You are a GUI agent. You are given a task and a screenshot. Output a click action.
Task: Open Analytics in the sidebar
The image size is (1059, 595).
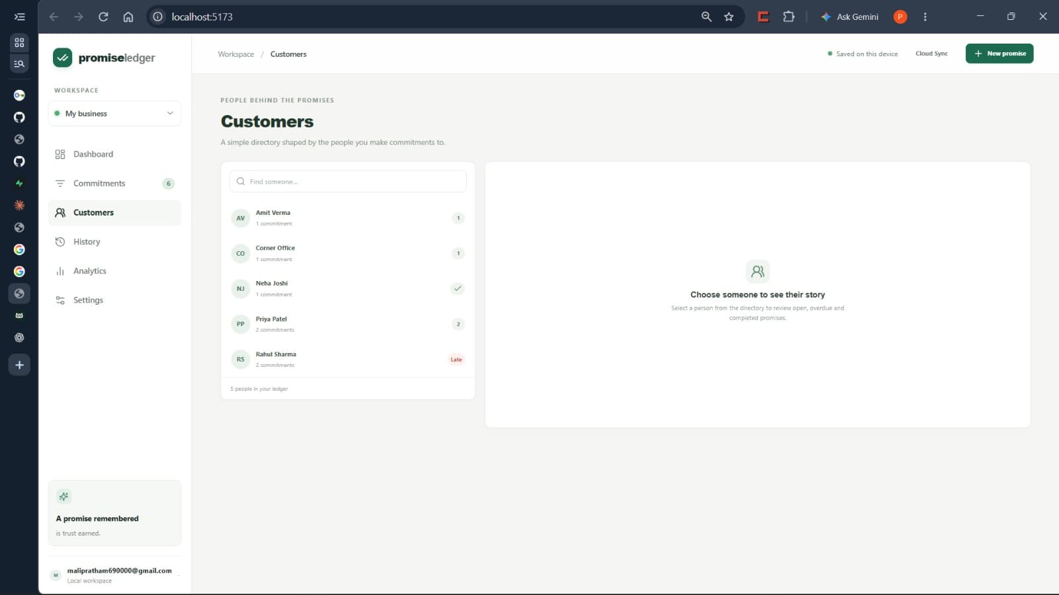(115, 271)
